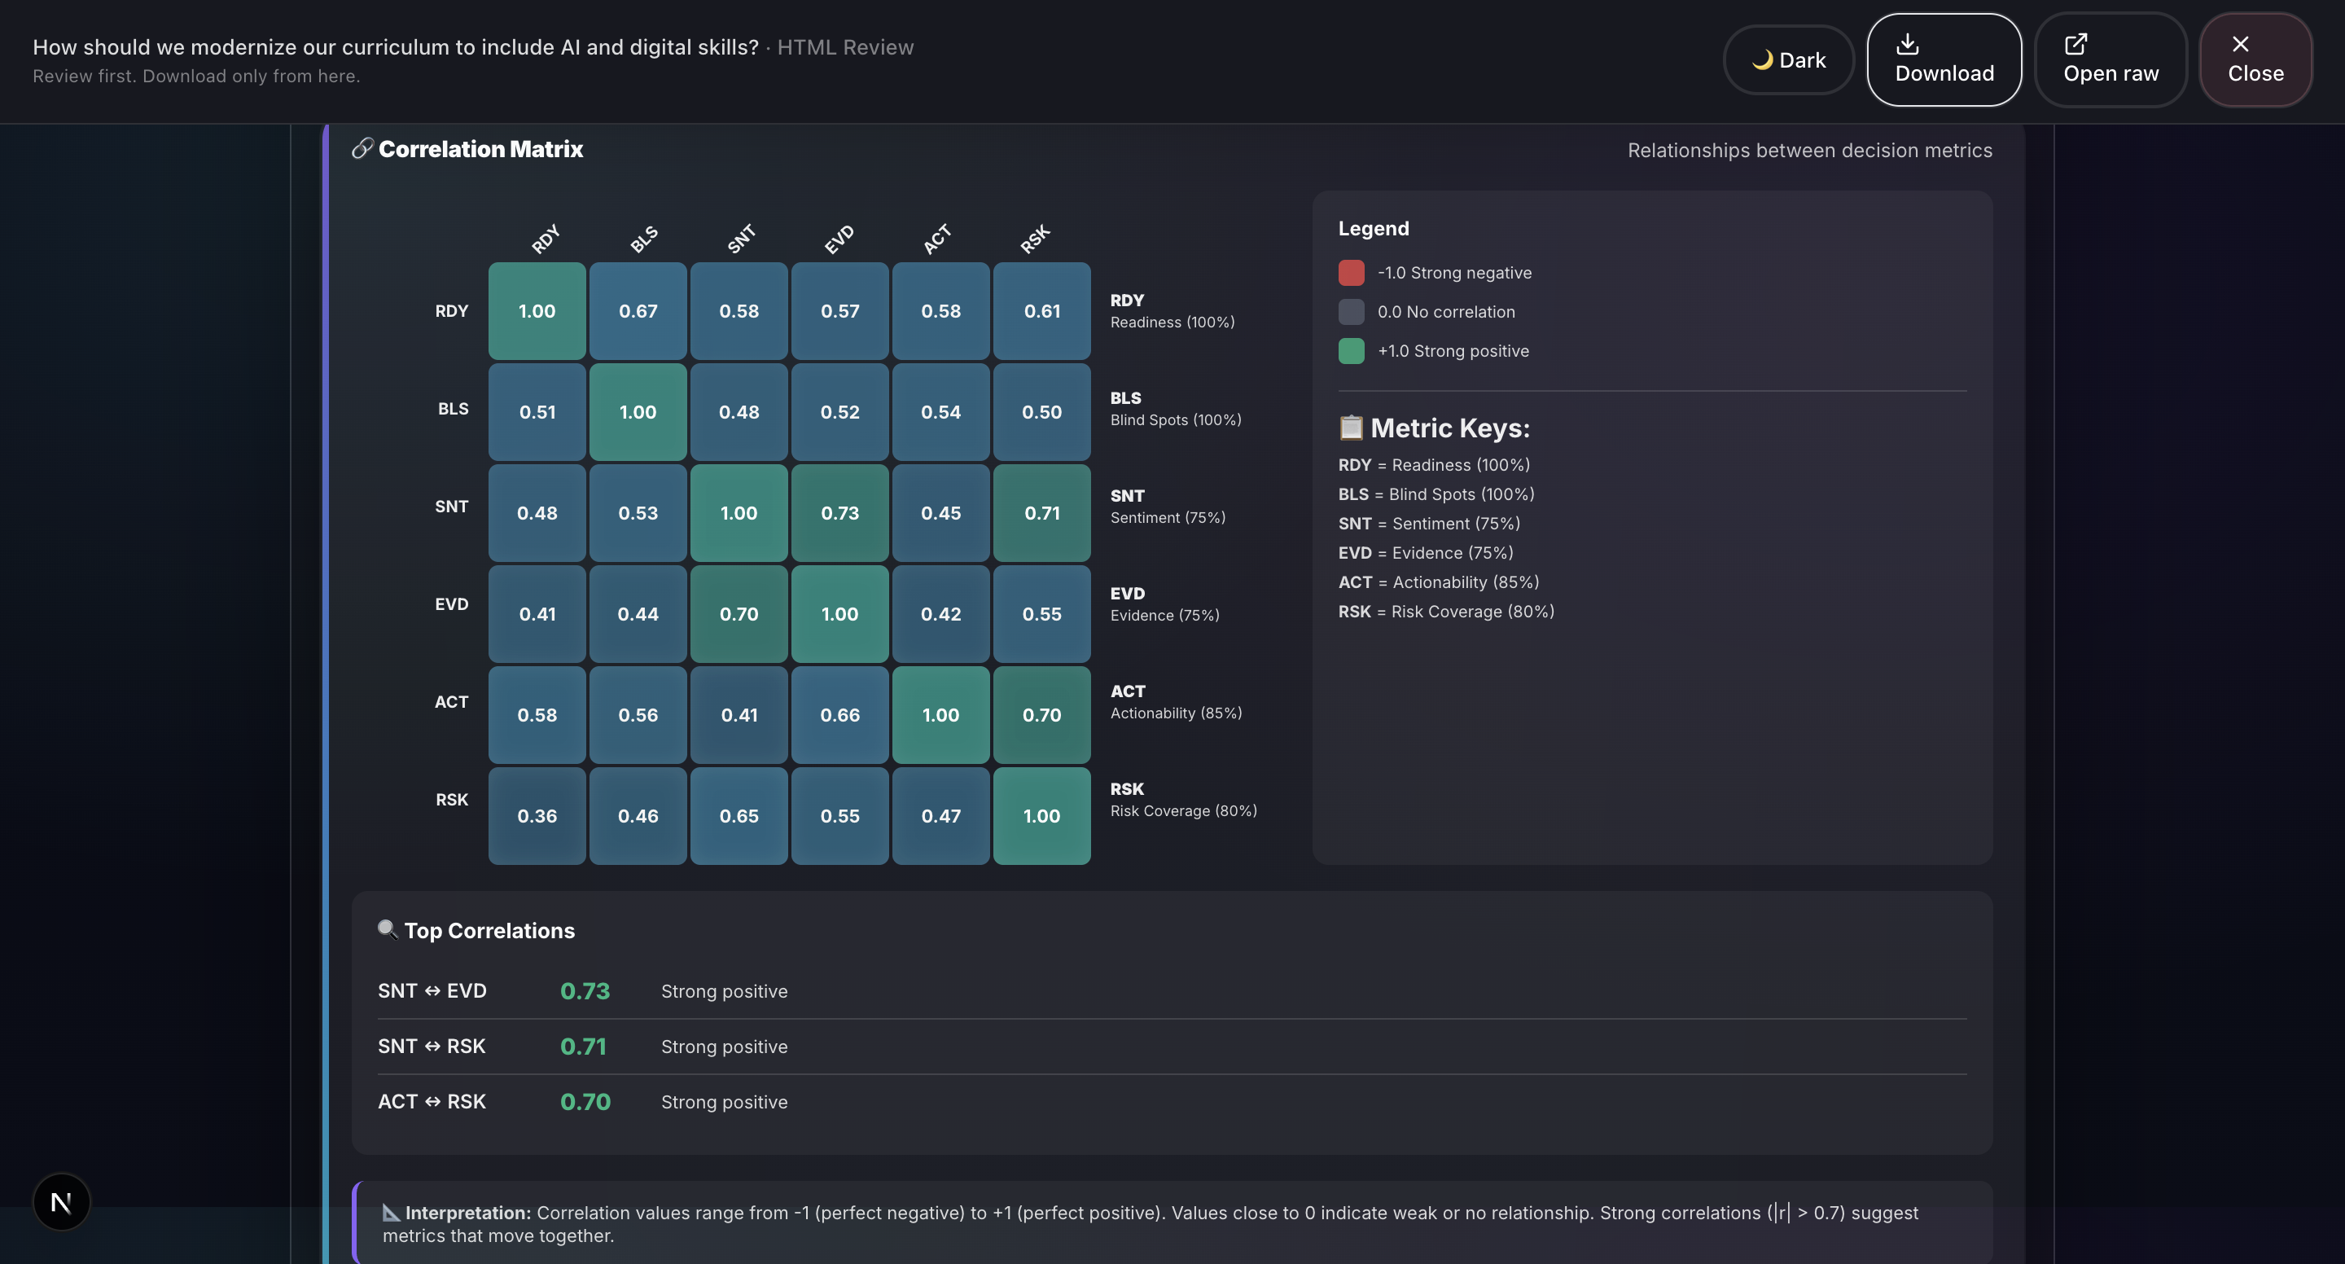Click the Open raw button label
Viewport: 2345px width, 1264px height.
pos(2110,72)
